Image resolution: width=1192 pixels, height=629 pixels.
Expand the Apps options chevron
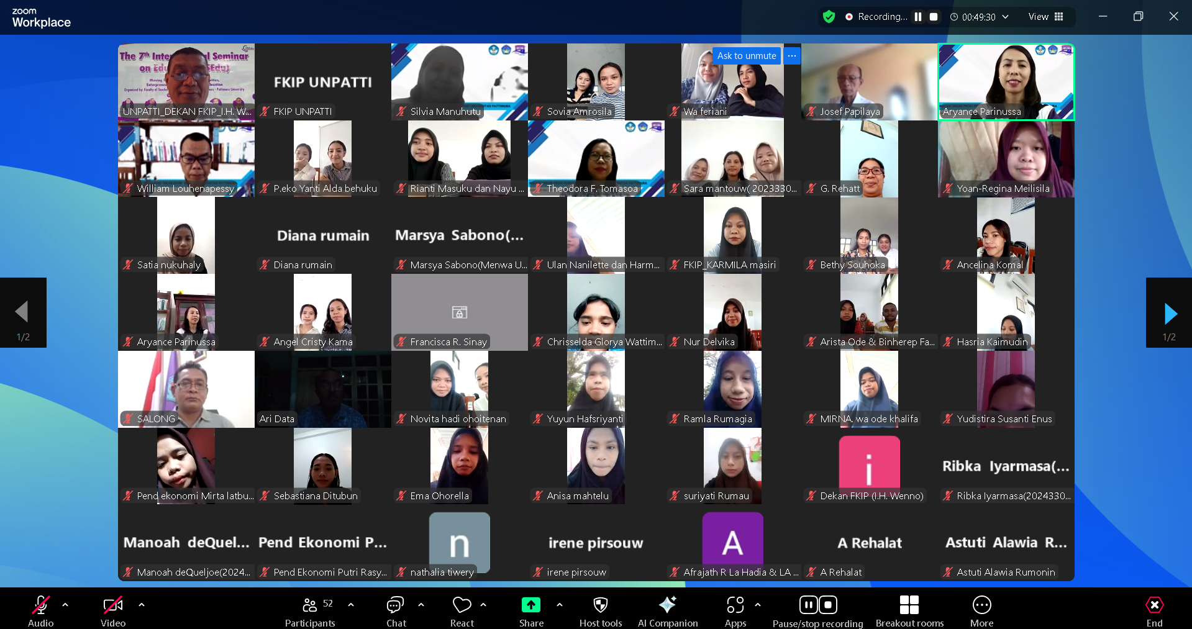point(758,604)
